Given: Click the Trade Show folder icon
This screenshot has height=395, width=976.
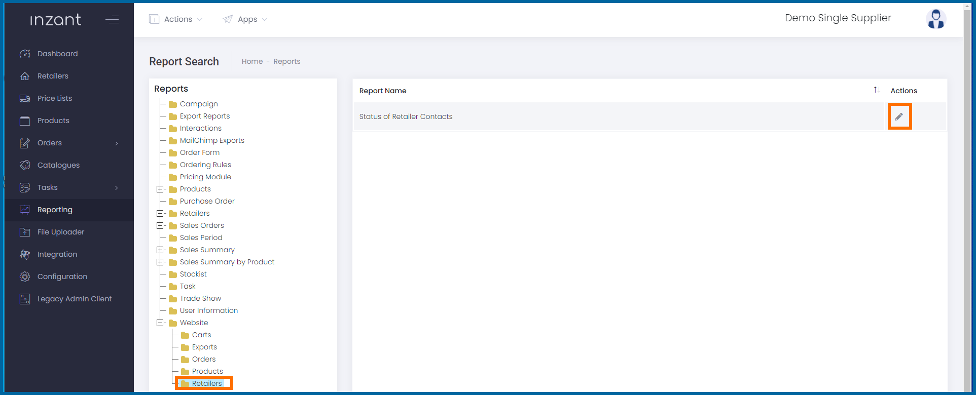Looking at the screenshot, I should [173, 299].
